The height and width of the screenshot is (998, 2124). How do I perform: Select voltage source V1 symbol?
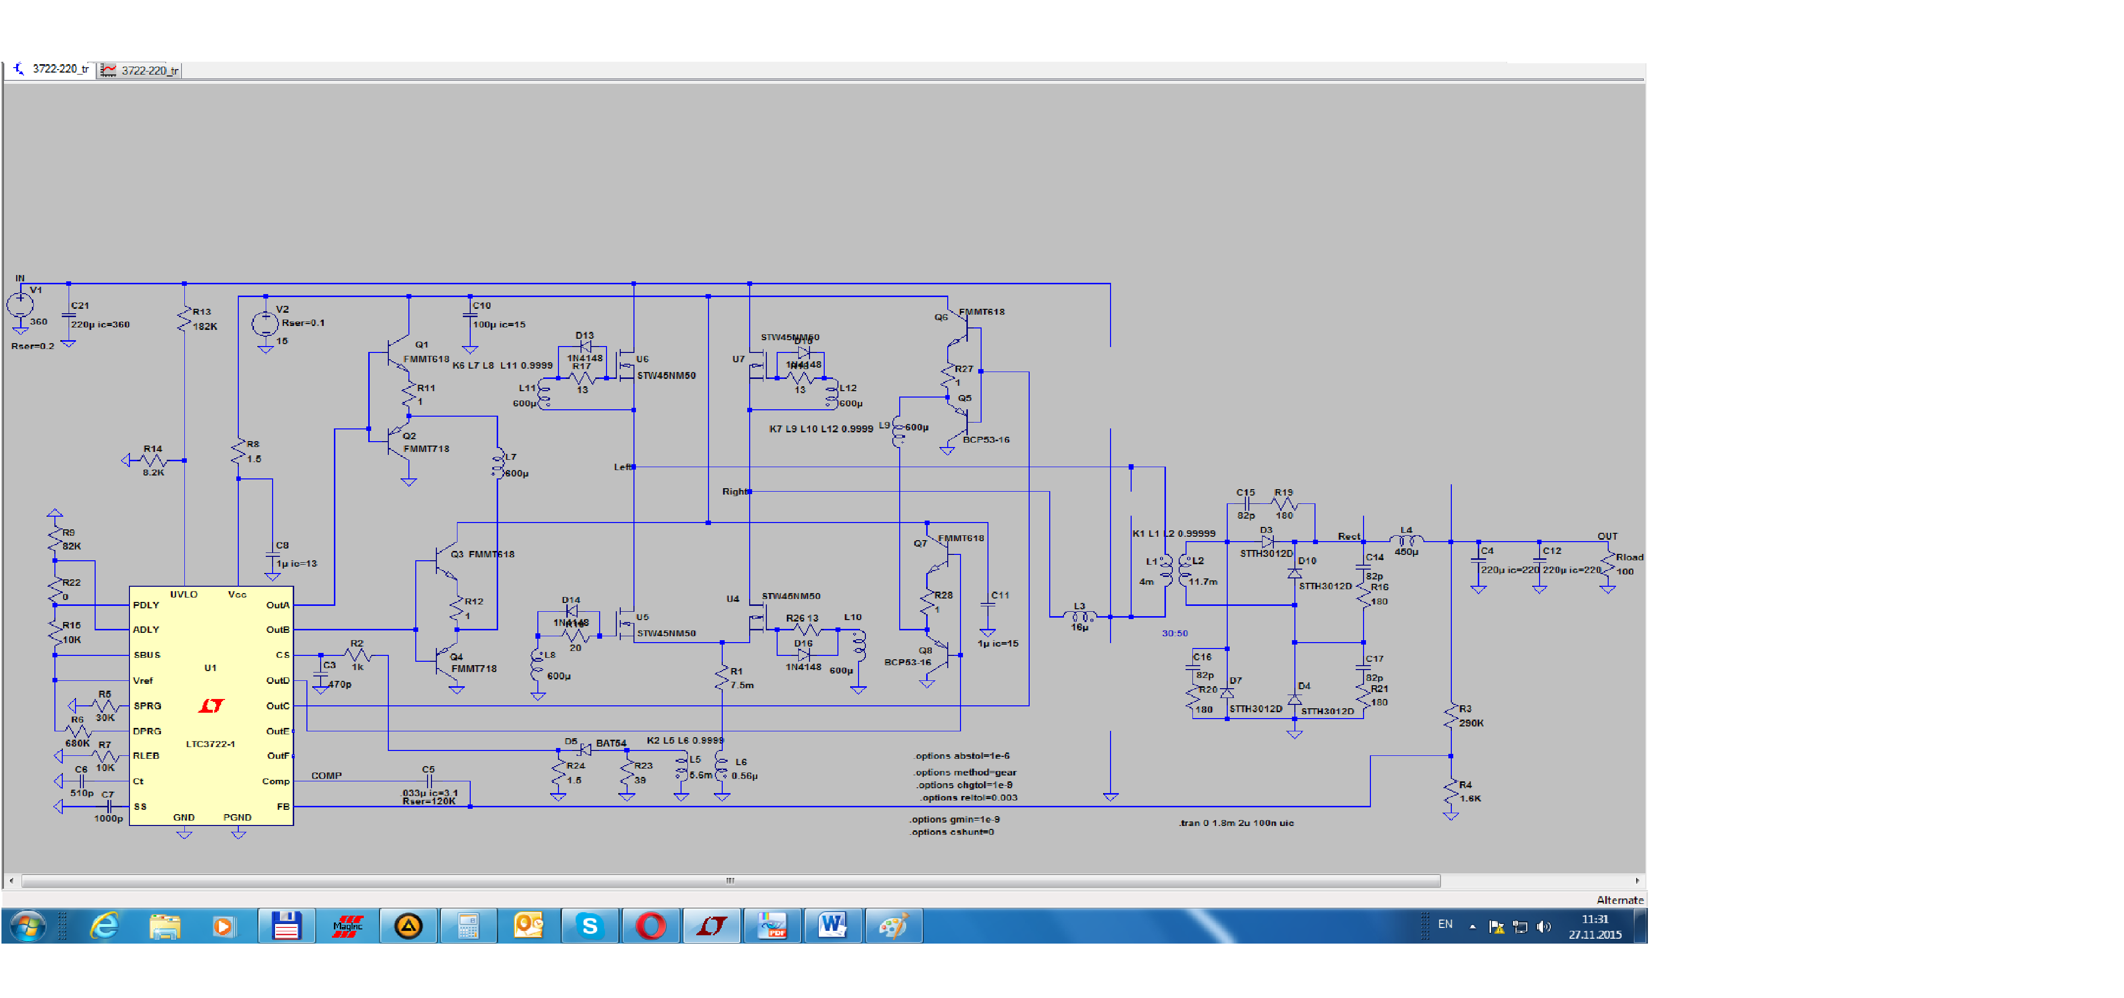point(20,306)
